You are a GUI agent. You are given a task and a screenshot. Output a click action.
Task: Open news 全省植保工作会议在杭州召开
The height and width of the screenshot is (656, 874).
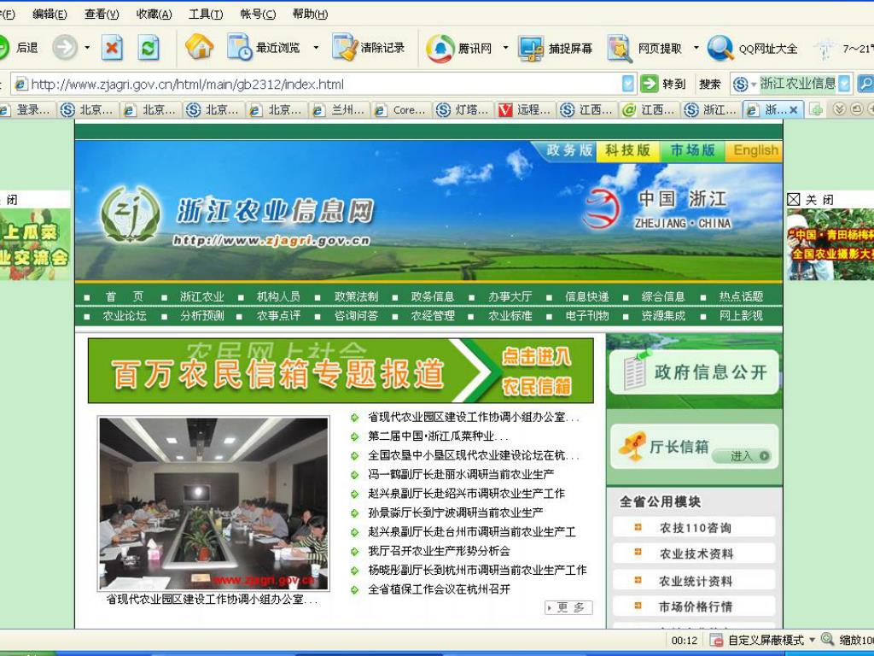point(439,589)
